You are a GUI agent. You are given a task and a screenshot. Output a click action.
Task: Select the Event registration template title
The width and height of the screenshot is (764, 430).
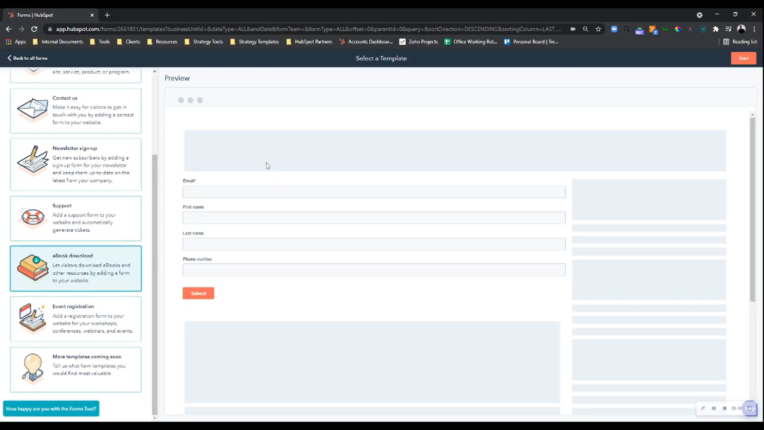pyautogui.click(x=73, y=306)
